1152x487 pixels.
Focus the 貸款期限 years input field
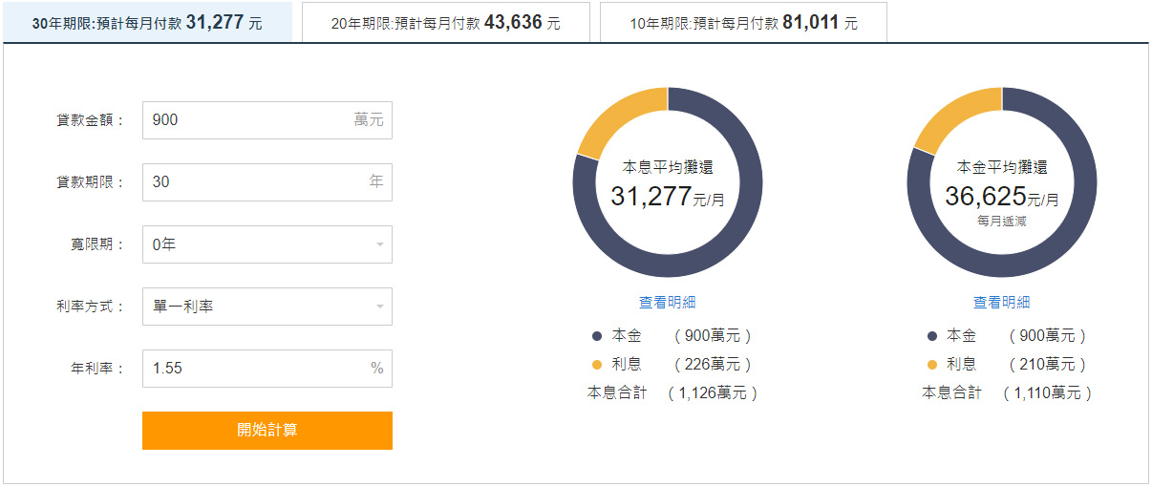(x=248, y=182)
